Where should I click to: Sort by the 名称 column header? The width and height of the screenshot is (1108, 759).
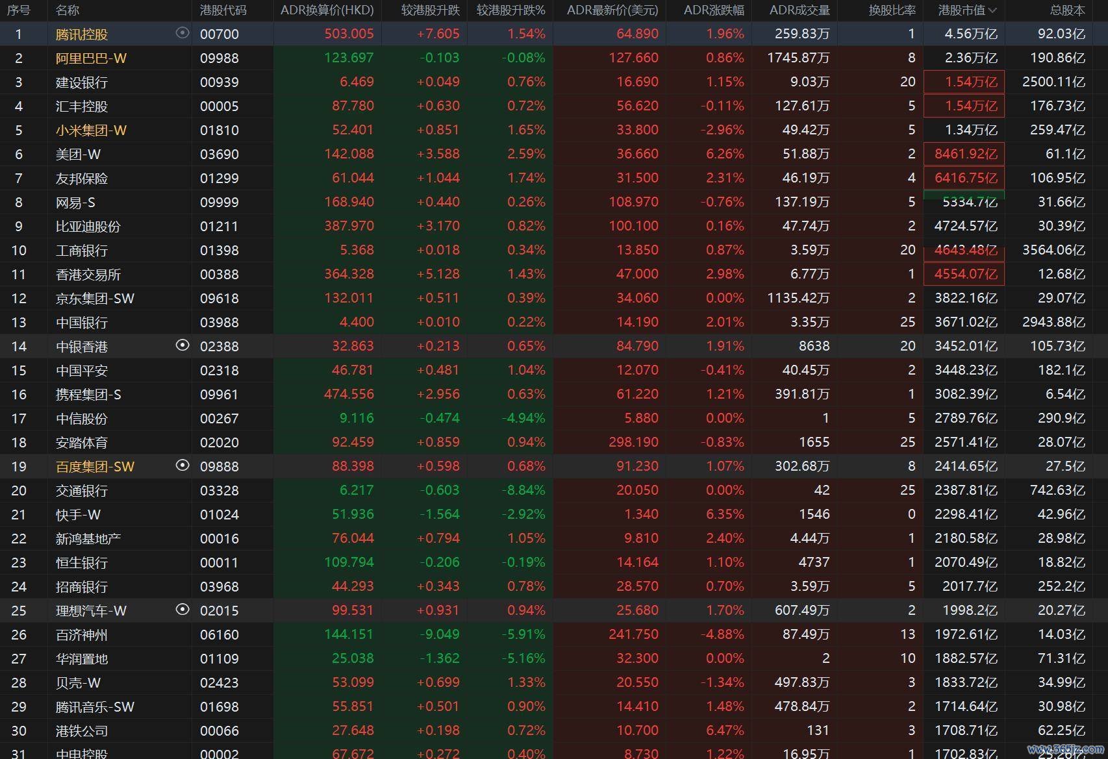[x=68, y=10]
